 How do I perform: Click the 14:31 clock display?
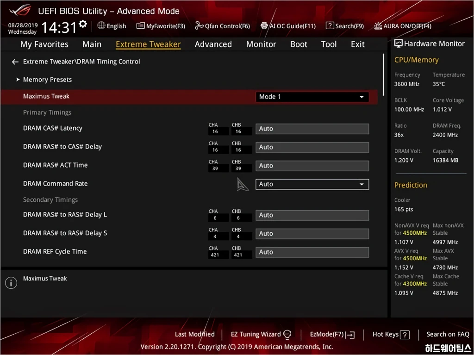coord(59,27)
